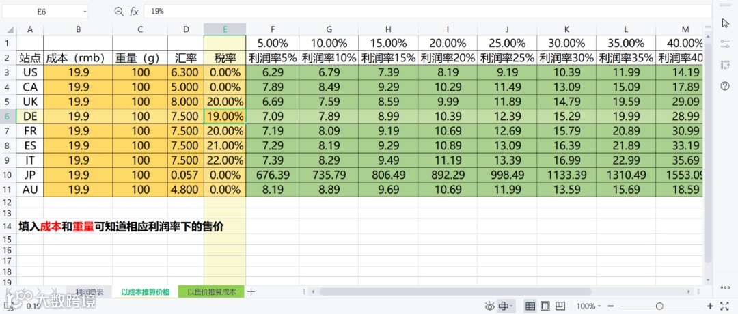Viewport: 738px width, 314px height.
Task: Click the instruction text in row 14
Action: [121, 227]
